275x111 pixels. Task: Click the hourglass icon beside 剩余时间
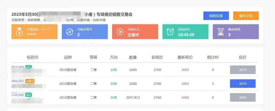pos(221,32)
